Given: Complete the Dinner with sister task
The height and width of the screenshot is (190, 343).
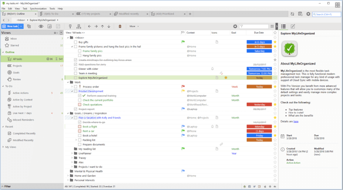Looking at the screenshot, I should [75, 69].
